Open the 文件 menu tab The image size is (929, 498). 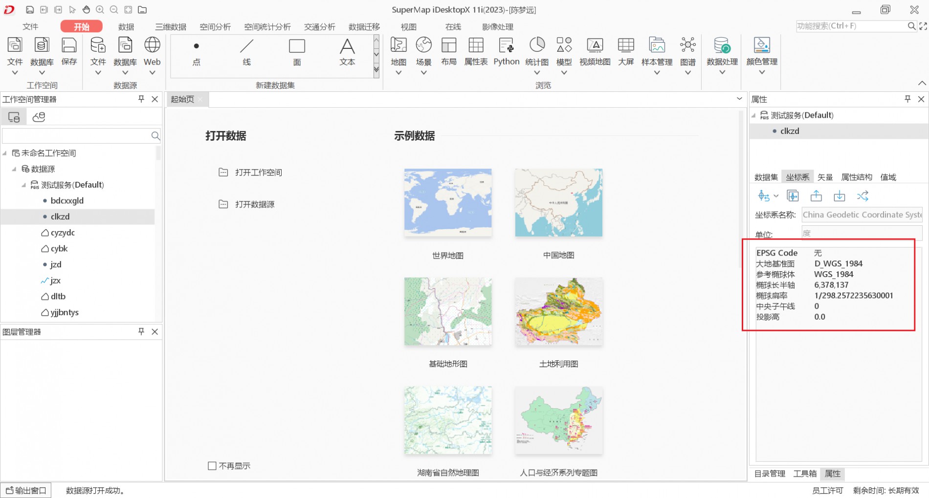(30, 26)
